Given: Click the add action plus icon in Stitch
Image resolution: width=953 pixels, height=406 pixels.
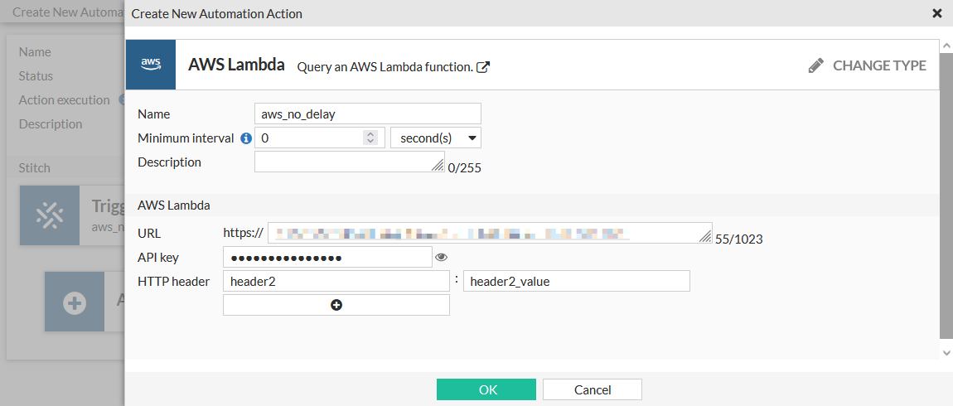Looking at the screenshot, I should [75, 302].
